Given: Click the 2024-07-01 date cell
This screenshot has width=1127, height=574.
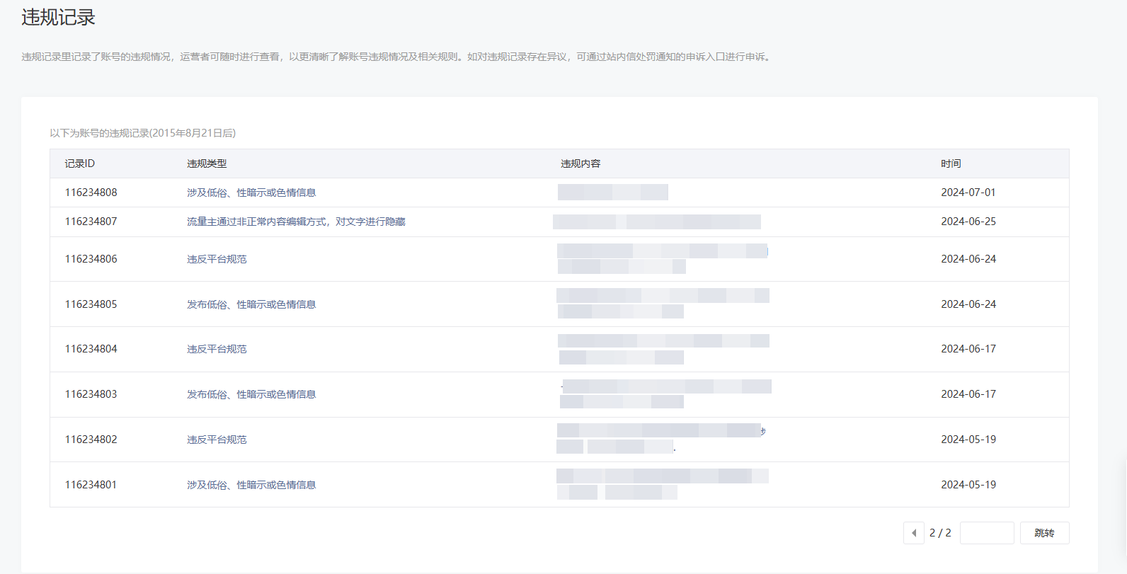Looking at the screenshot, I should click(968, 193).
